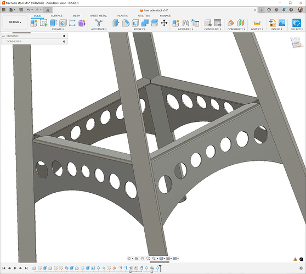Click the Joint tool in Assemble
The width and height of the screenshot is (306, 274).
185,23
